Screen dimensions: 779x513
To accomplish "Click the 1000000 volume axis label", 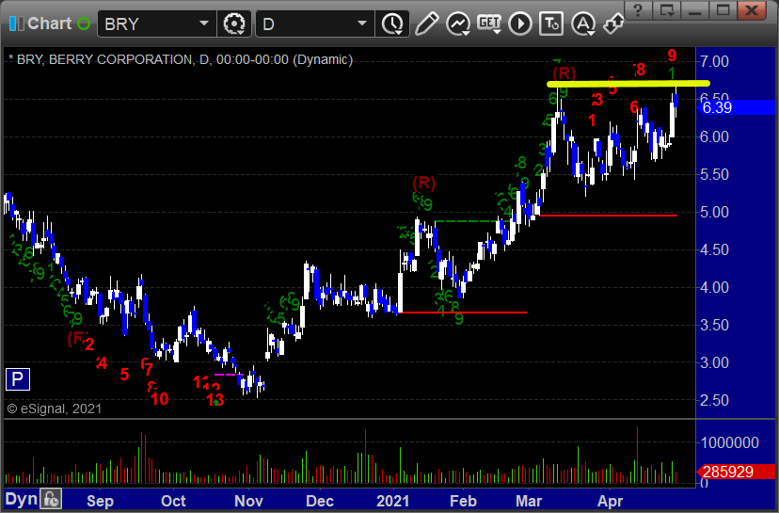I will coord(729,442).
